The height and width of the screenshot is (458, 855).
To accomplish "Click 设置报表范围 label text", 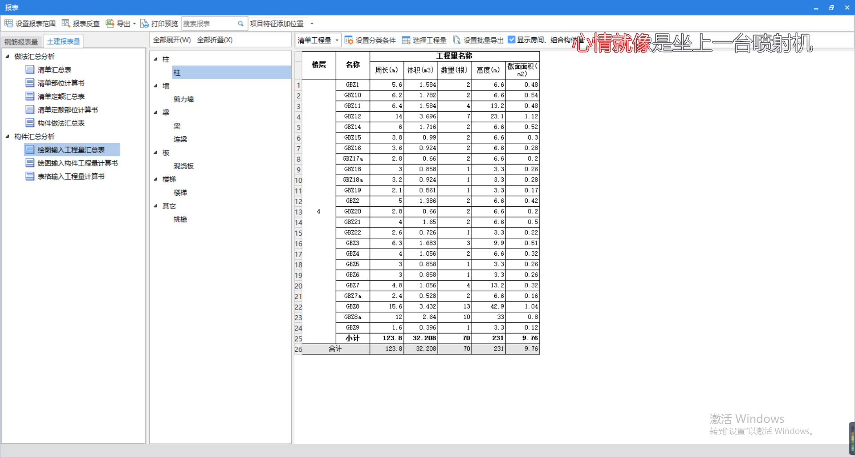I will (36, 24).
